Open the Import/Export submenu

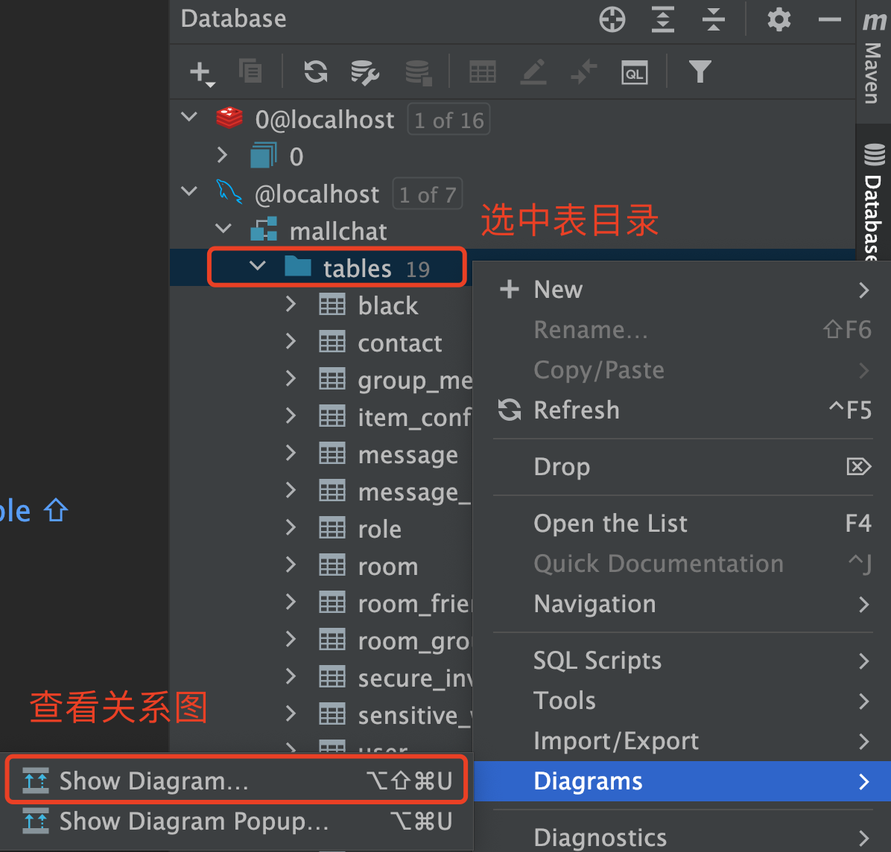tap(683, 741)
